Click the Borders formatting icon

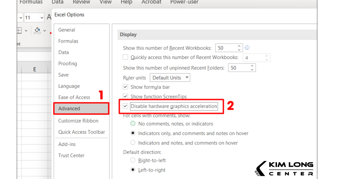tap(20, 30)
